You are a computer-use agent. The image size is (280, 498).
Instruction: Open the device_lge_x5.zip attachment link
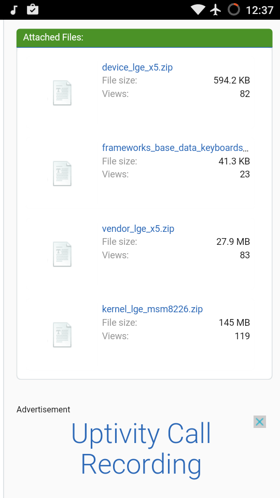click(x=137, y=67)
